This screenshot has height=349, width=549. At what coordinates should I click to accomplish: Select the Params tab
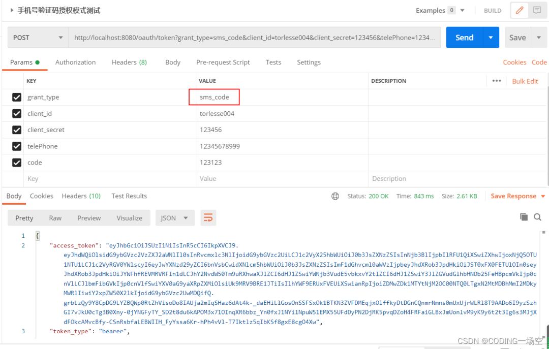(24, 62)
